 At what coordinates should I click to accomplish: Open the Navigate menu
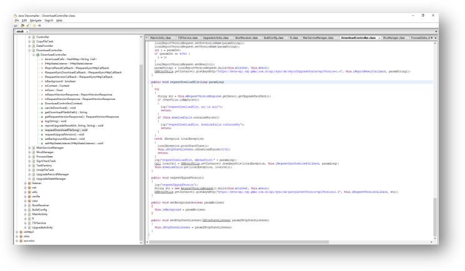point(36,21)
